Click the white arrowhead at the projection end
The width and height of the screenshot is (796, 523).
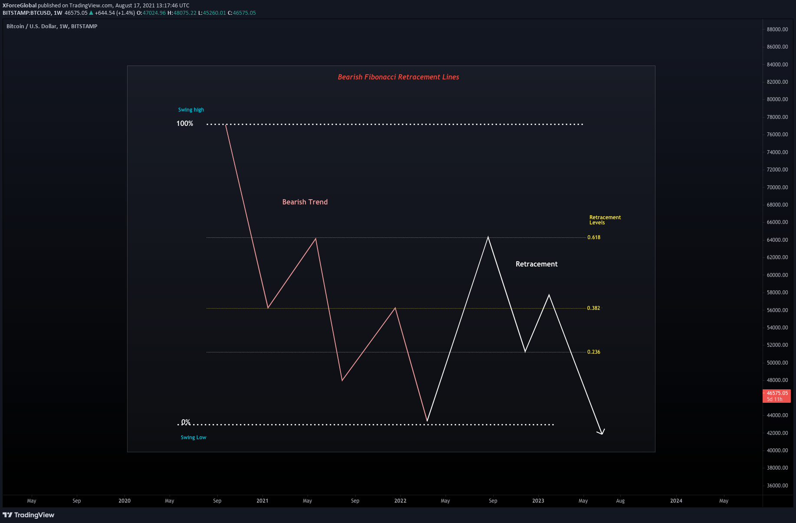[601, 431]
